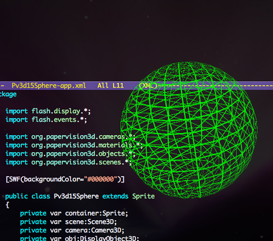Click the 'extends' keyword
Screen dimensions: 273x241
(115, 196)
